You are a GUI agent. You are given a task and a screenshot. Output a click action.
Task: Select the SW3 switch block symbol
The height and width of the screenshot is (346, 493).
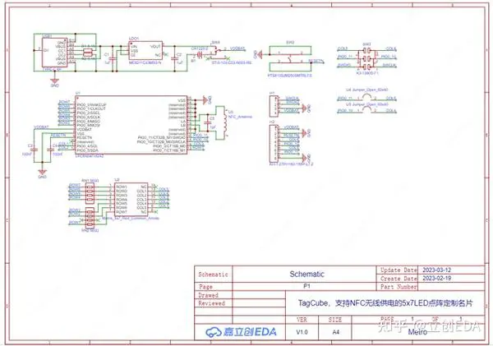366,58
